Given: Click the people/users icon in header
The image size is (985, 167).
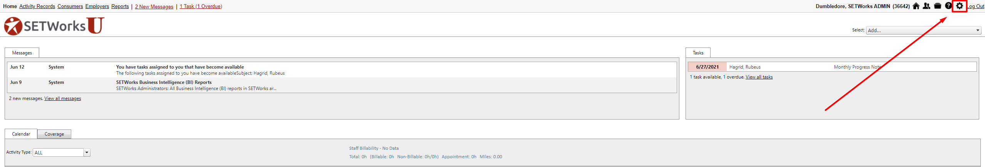Looking at the screenshot, I should 926,6.
